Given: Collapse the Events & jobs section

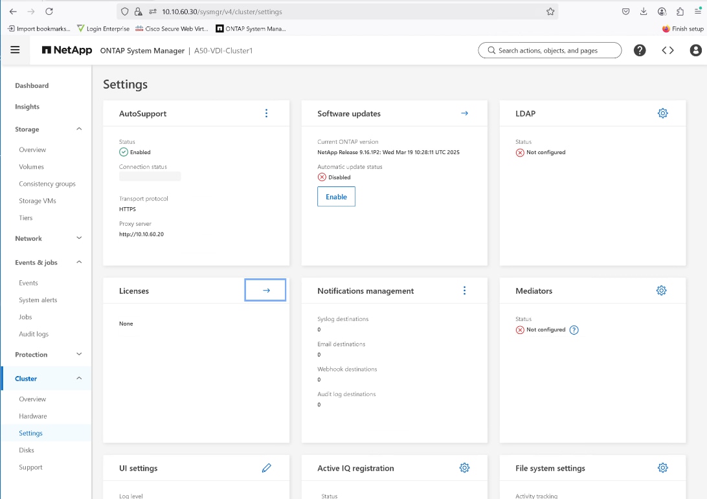Looking at the screenshot, I should coord(79,262).
